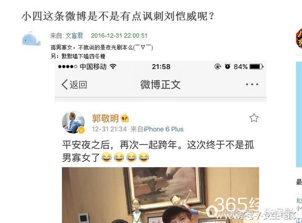Image resolution: width=302 pixels, height=223 pixels.
Task: Open the 文盲君 author profile link
Action: (74, 36)
